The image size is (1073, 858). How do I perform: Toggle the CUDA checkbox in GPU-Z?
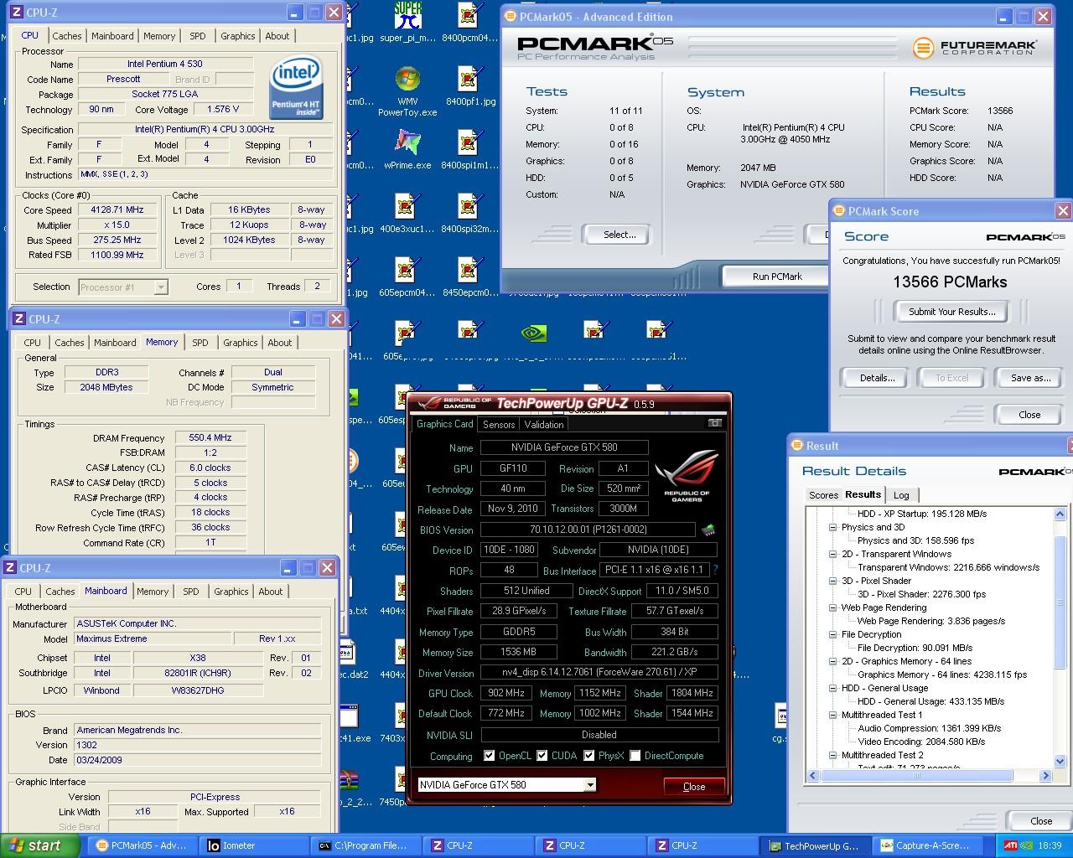[x=542, y=755]
